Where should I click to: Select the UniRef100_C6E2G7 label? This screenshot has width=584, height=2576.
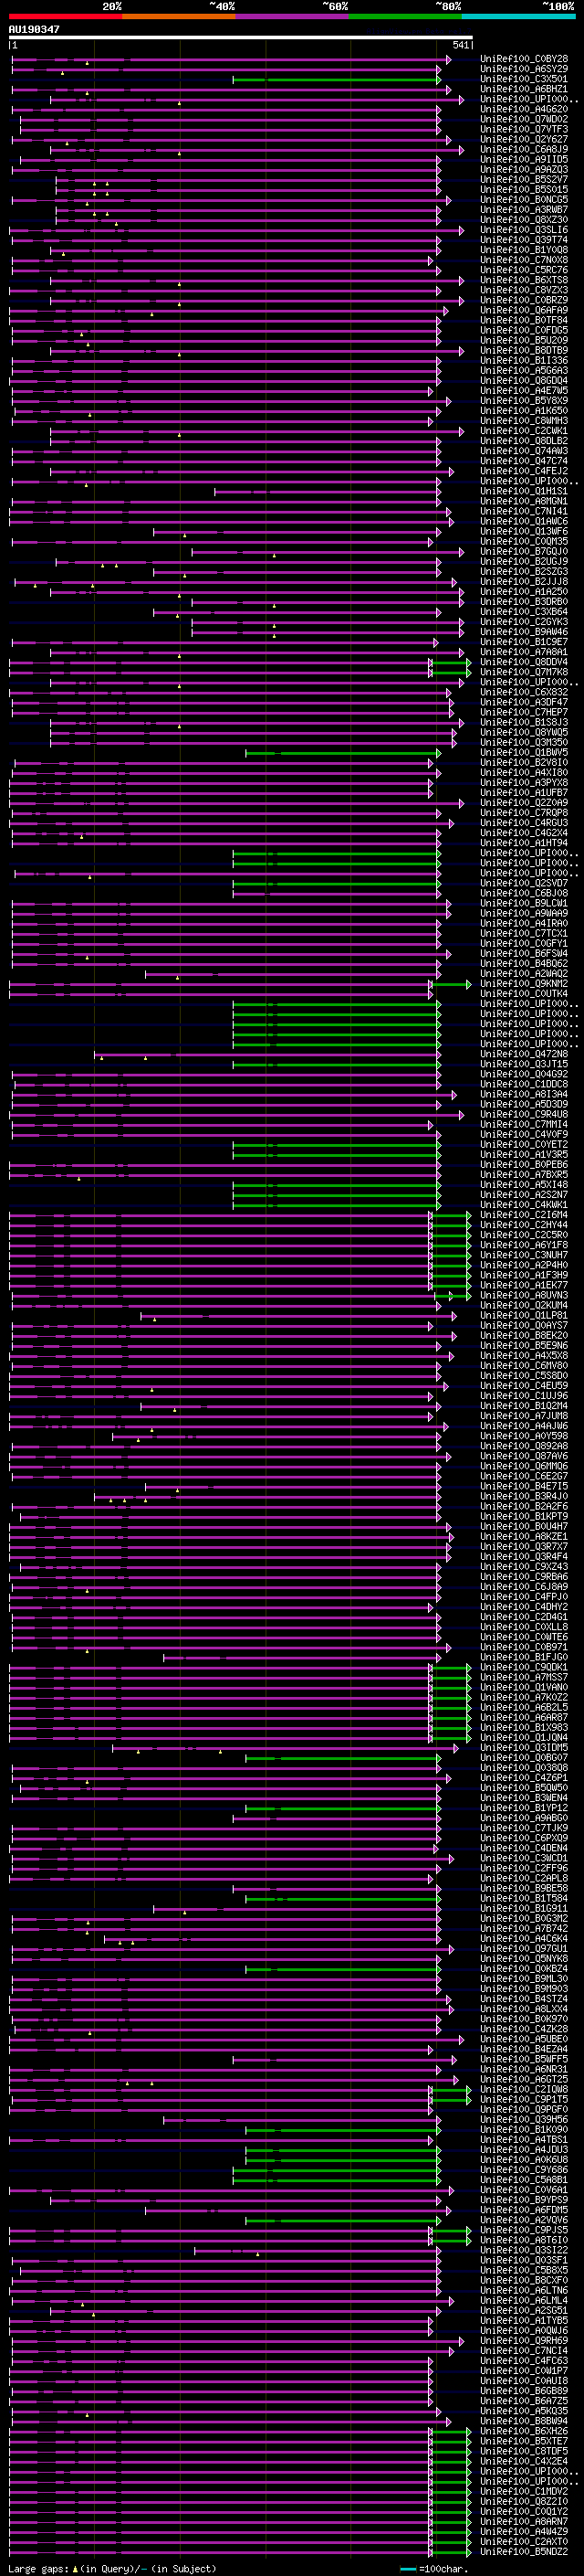pyautogui.click(x=523, y=1475)
